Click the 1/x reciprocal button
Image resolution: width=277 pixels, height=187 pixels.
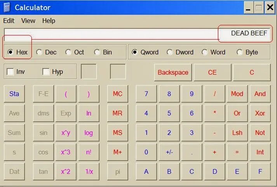click(x=89, y=171)
